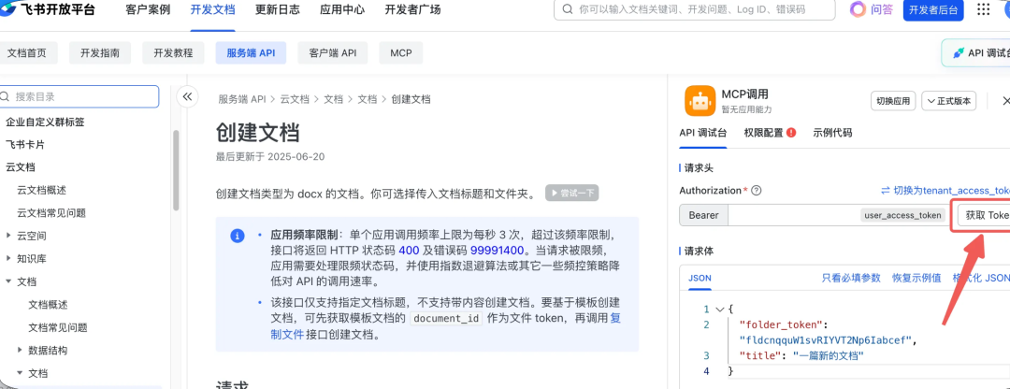Click the 权限配置 warning badge icon
The image size is (1010, 389).
(x=791, y=133)
